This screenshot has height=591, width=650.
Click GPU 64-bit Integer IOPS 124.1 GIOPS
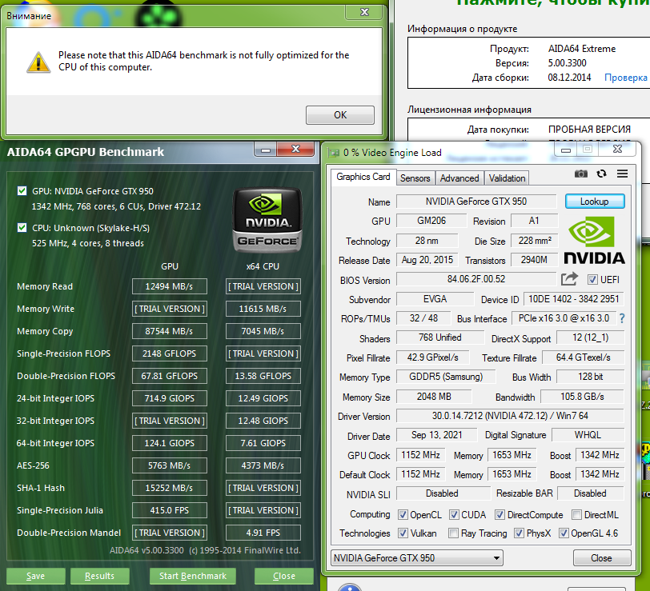click(x=170, y=443)
